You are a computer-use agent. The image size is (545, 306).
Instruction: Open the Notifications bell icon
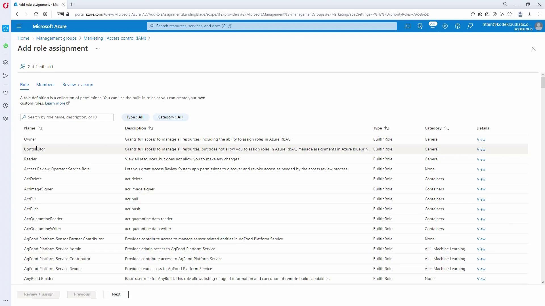click(x=432, y=26)
